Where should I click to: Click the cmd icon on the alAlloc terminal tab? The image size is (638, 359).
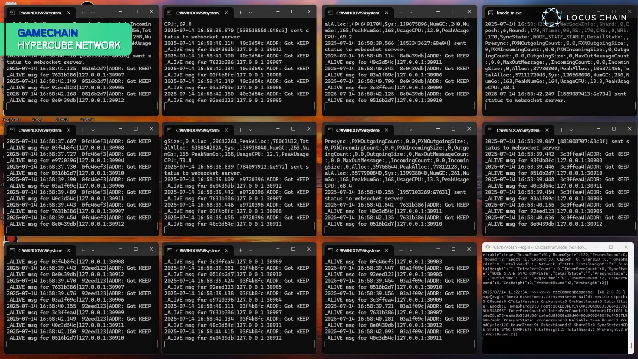(330, 13)
